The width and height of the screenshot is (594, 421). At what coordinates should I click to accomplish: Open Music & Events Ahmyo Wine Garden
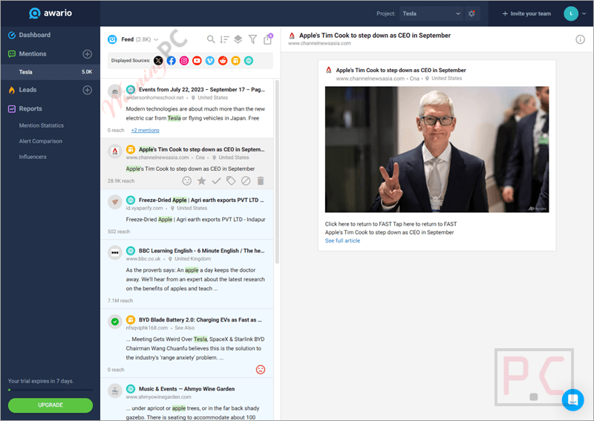187,399
